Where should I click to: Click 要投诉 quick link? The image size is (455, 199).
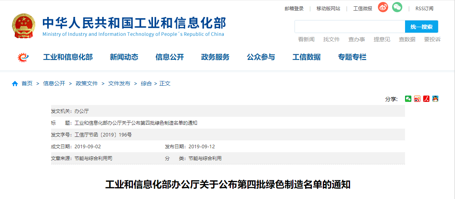(x=432, y=39)
